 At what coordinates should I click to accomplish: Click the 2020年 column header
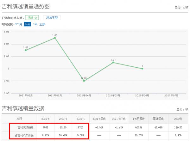(178, 119)
